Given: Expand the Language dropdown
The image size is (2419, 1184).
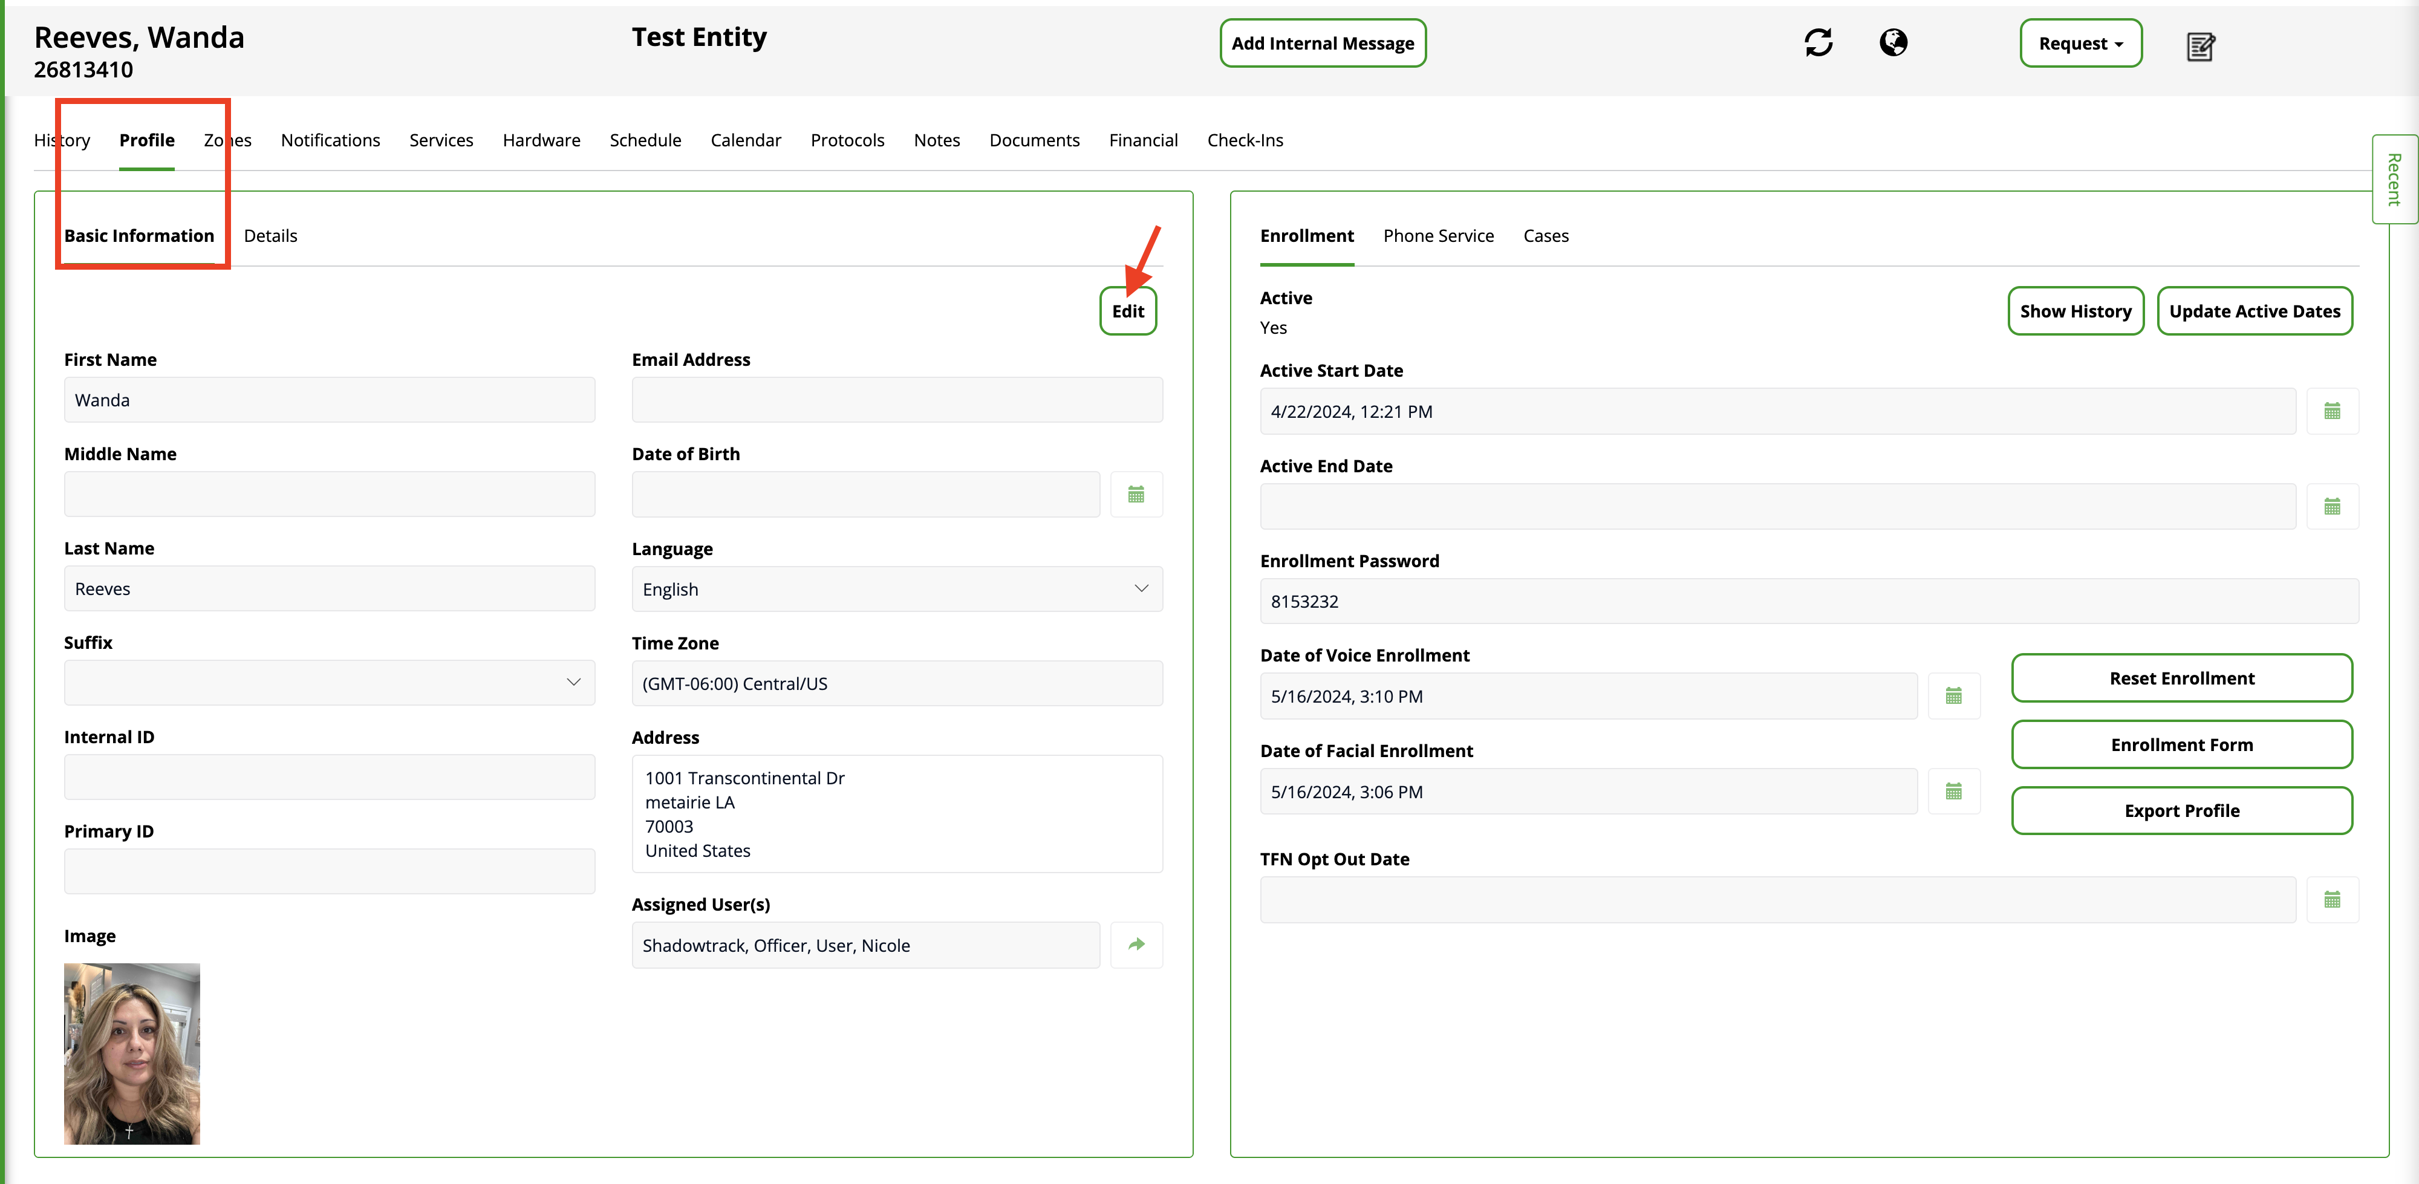Looking at the screenshot, I should [897, 589].
